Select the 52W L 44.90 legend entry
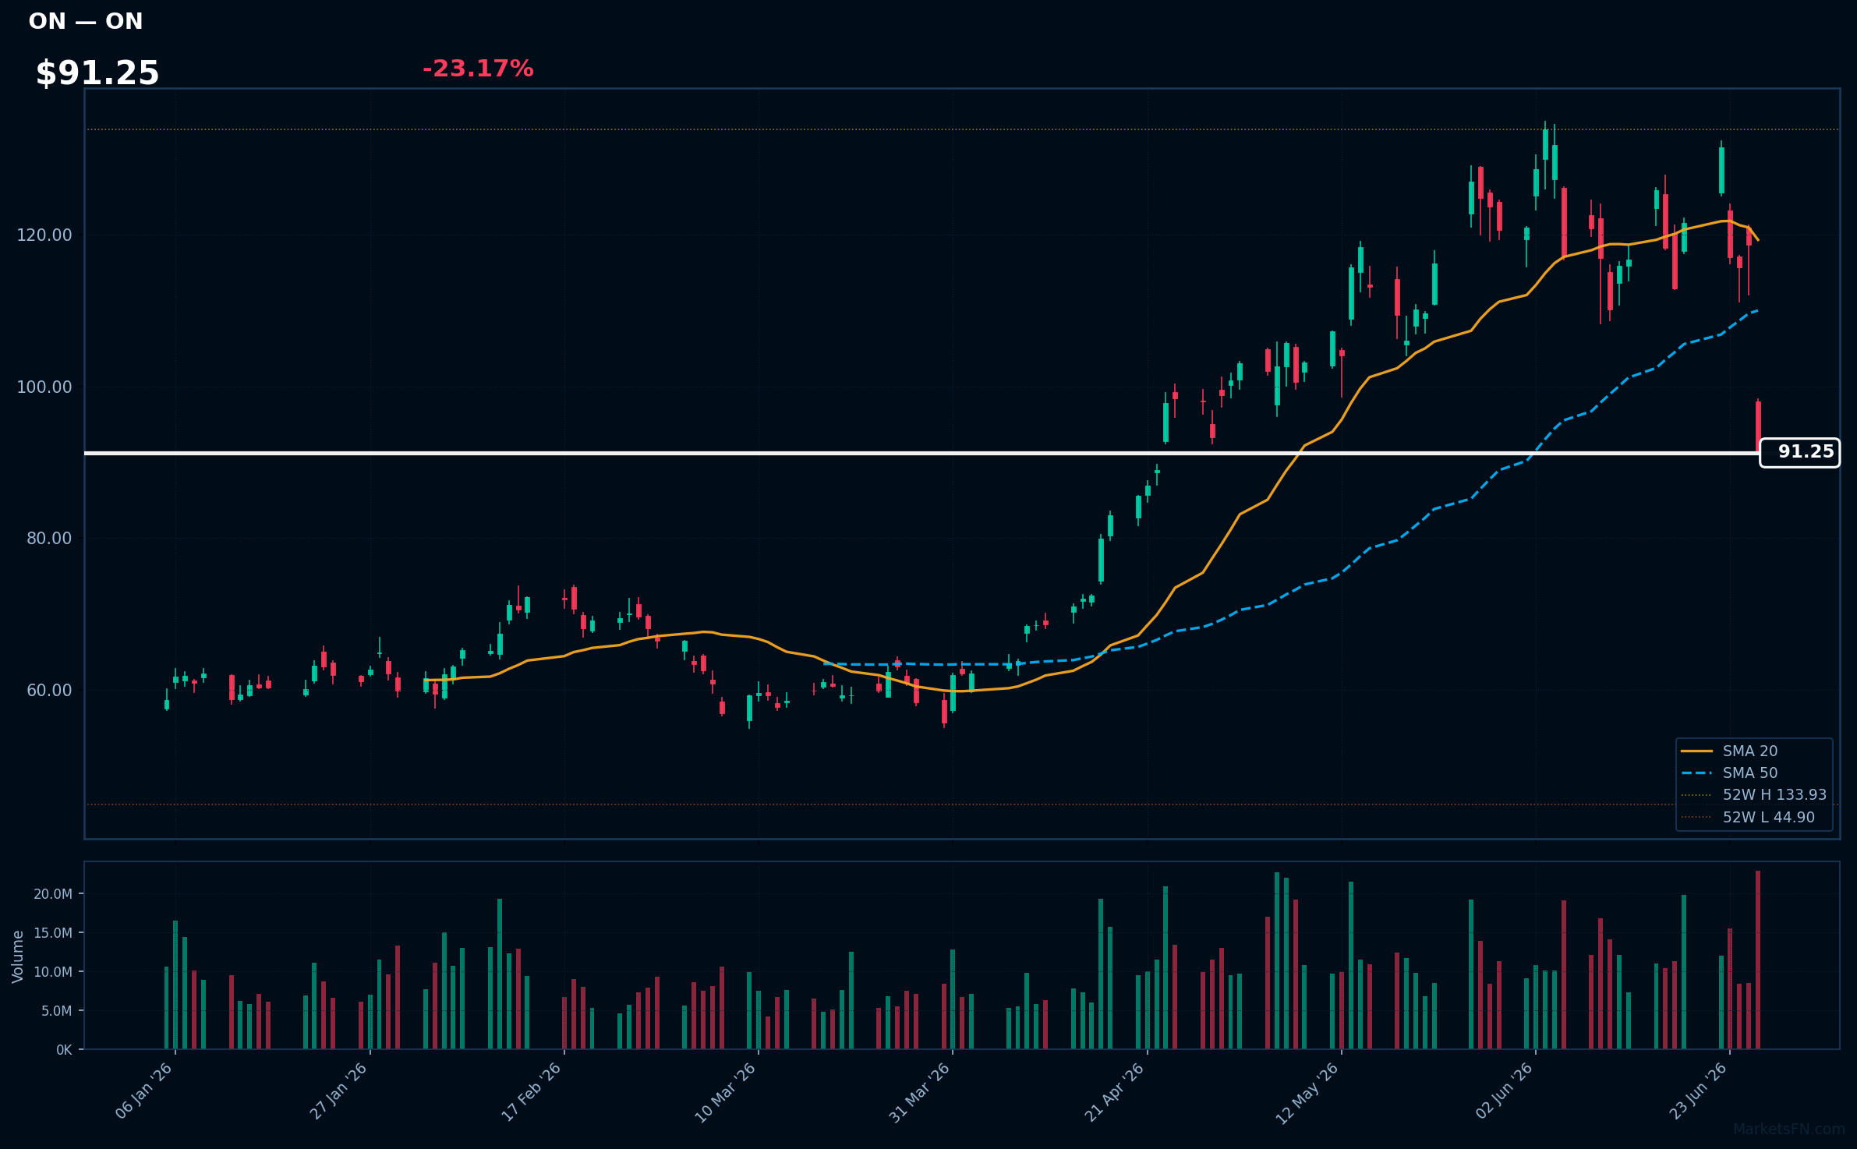This screenshot has width=1857, height=1149. [x=1748, y=817]
